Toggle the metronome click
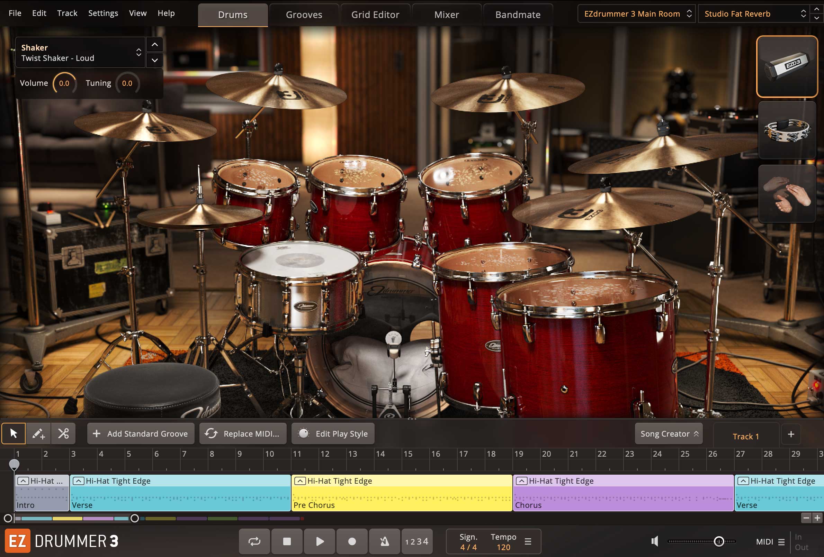The image size is (824, 557). [x=384, y=541]
